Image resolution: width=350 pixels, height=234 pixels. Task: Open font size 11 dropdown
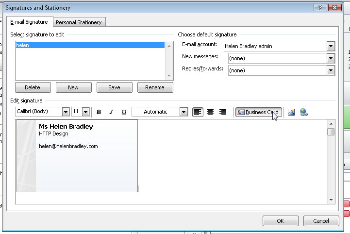pyautogui.click(x=86, y=112)
